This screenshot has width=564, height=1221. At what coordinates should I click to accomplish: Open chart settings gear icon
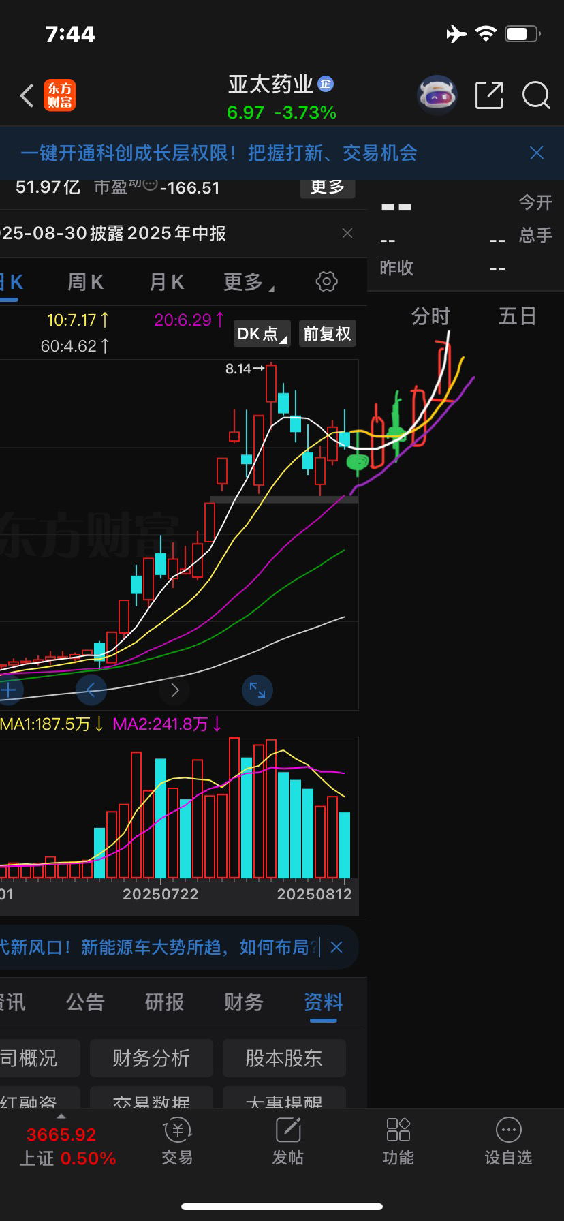click(x=327, y=281)
